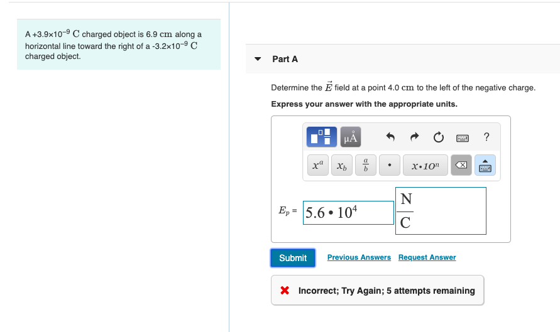Edit the Ep value input field

coord(348,213)
